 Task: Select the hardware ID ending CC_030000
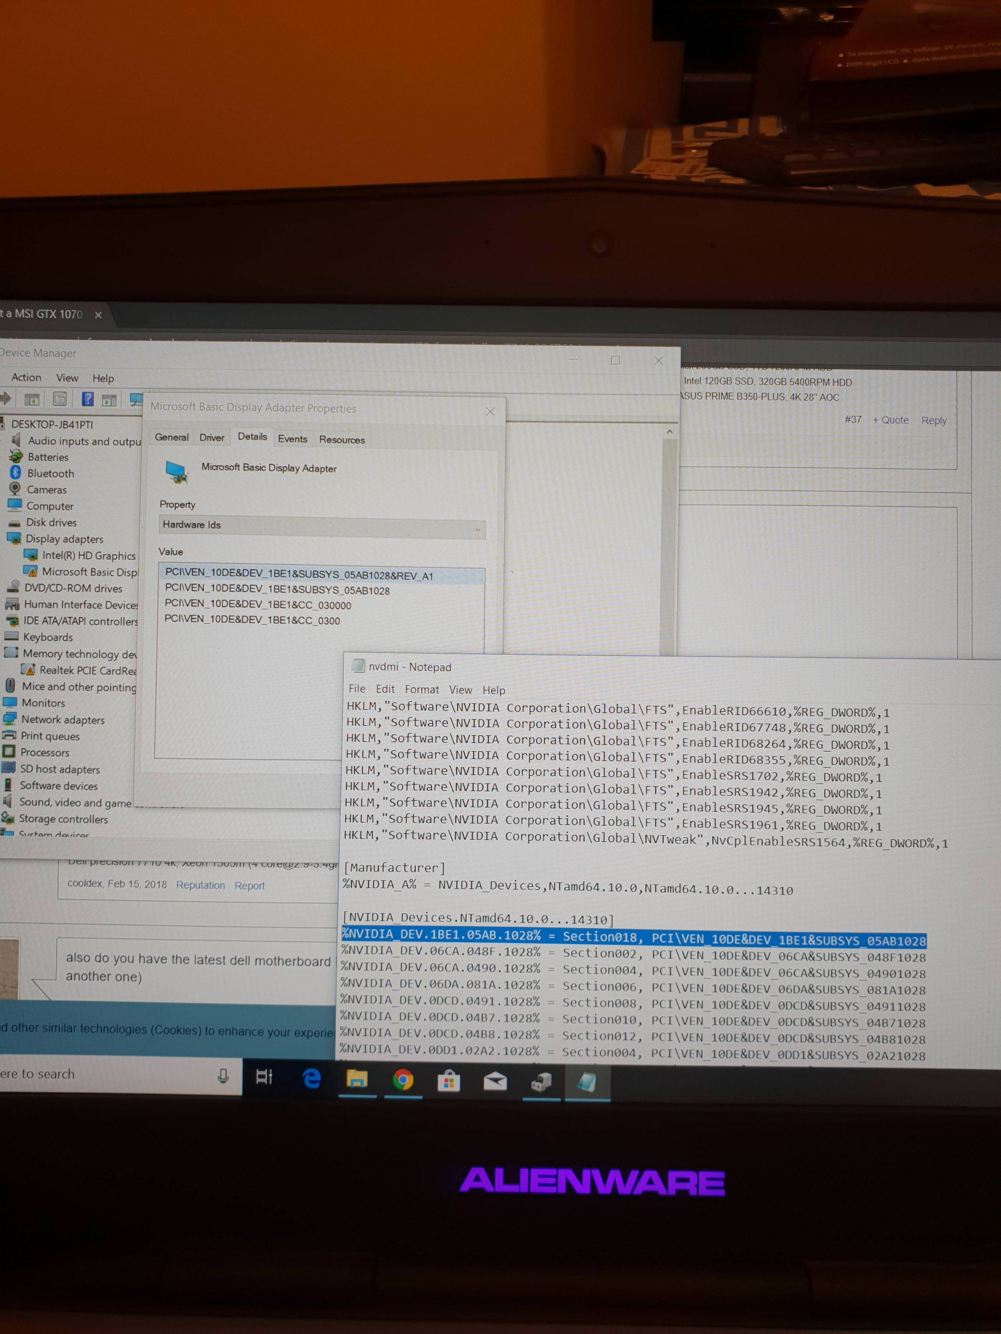pyautogui.click(x=258, y=605)
